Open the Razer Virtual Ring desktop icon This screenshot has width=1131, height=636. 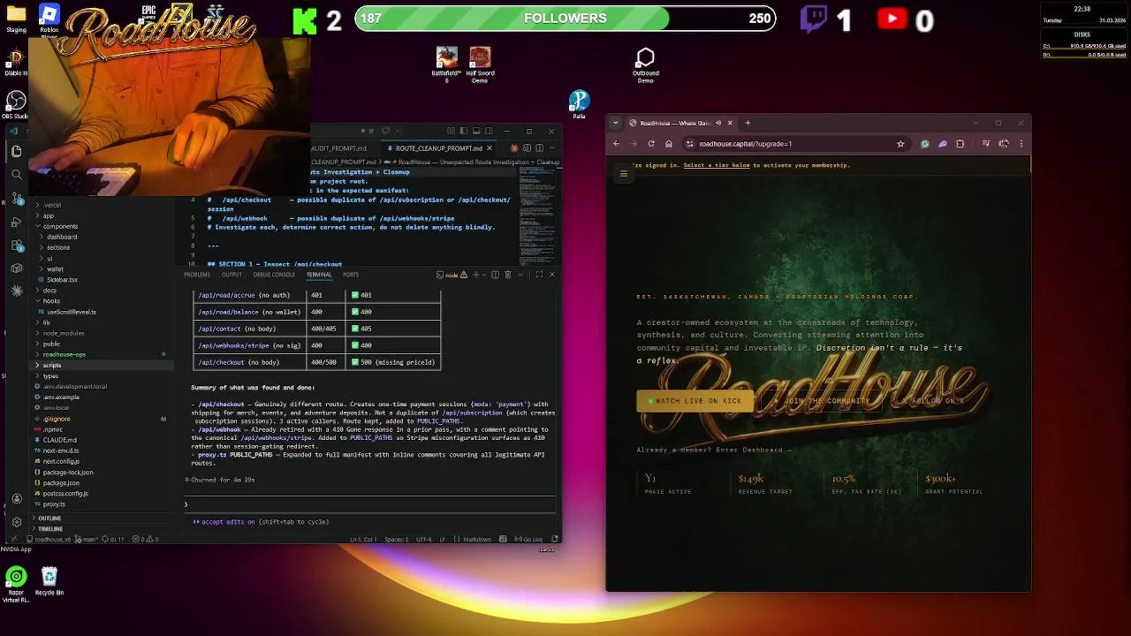[x=16, y=583]
